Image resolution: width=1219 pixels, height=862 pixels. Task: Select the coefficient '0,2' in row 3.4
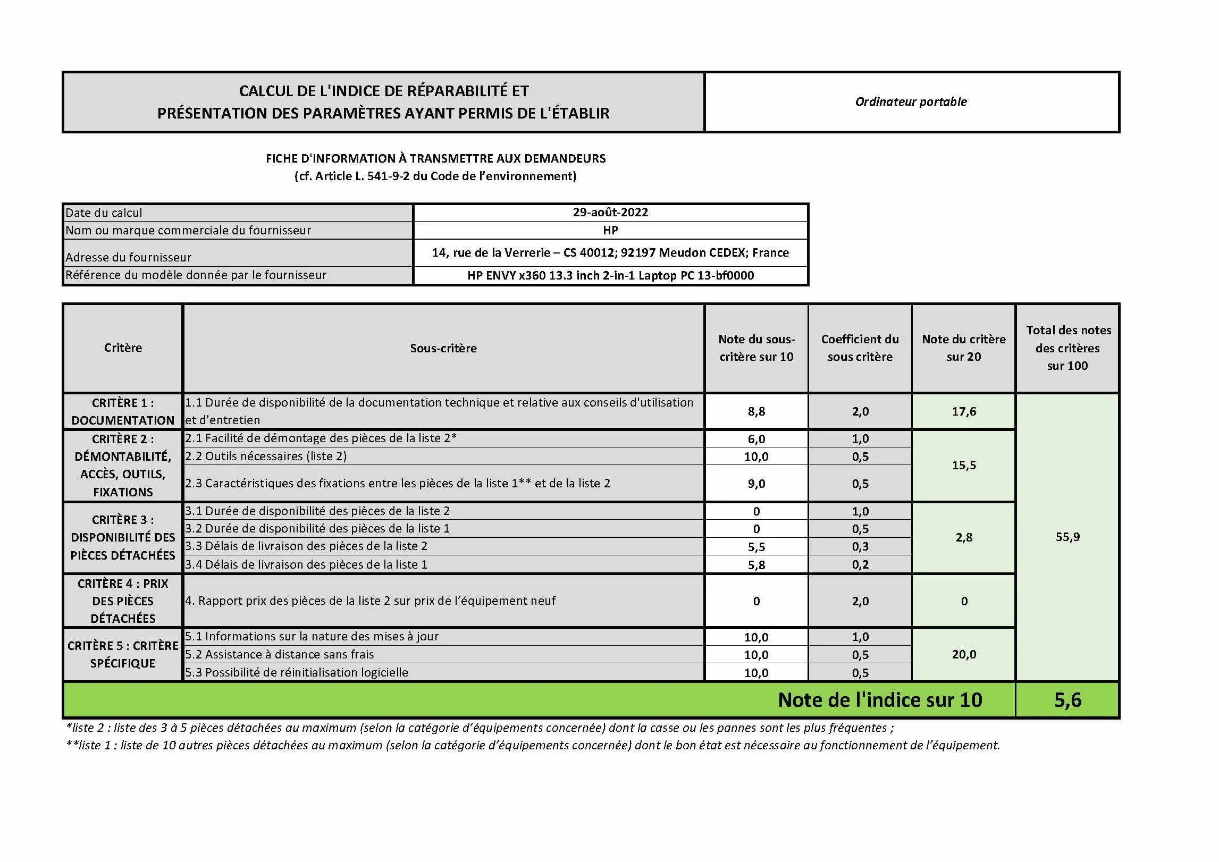860,564
